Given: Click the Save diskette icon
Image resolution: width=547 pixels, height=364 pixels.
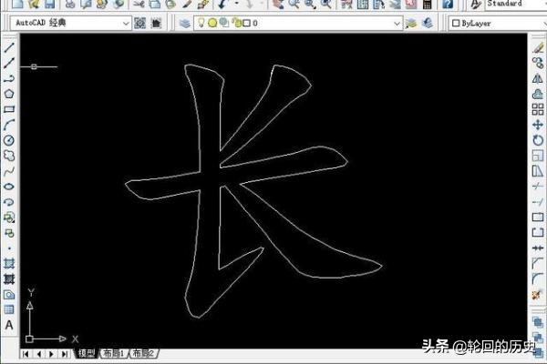Looking at the screenshot, I should (49, 5).
